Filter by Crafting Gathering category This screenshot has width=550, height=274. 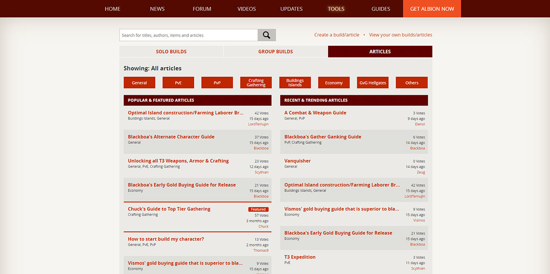[256, 82]
